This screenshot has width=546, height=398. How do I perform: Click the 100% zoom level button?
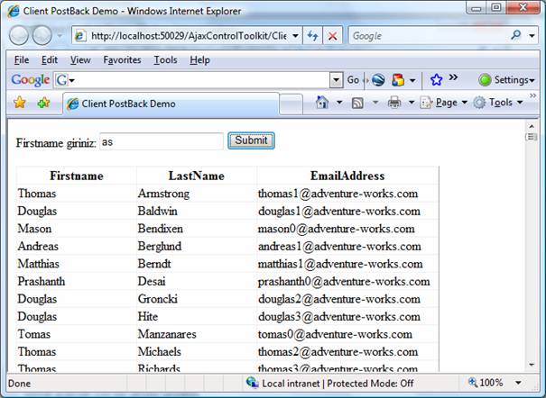(486, 383)
